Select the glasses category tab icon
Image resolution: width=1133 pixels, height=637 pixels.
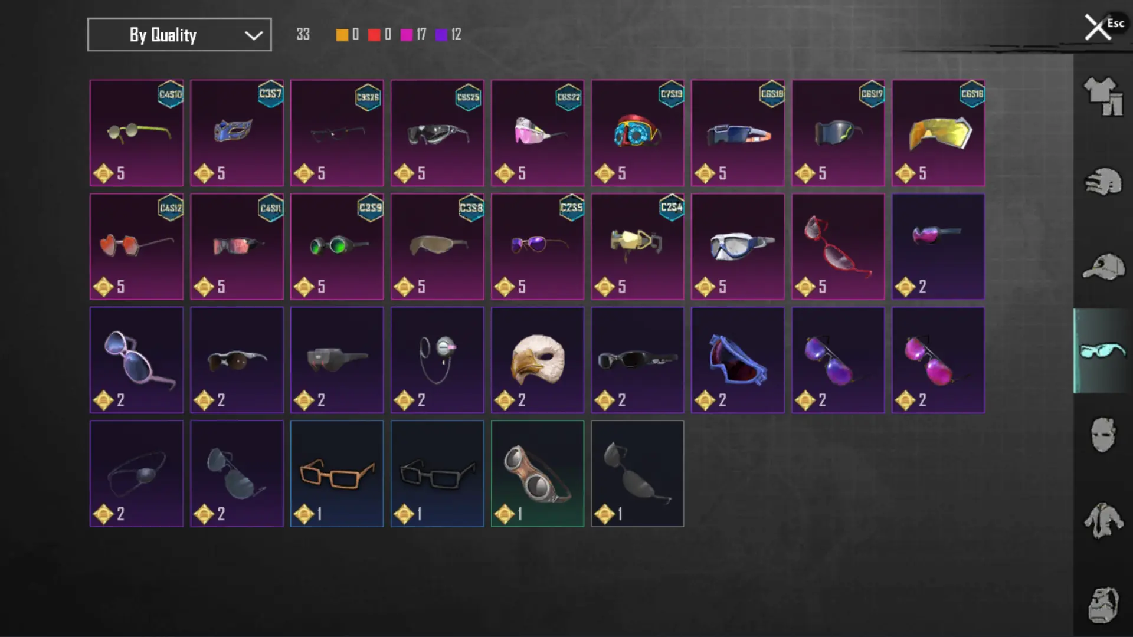1102,350
